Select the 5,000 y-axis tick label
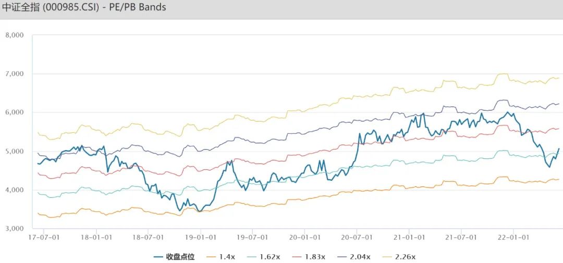The image size is (563, 263). click(x=14, y=151)
